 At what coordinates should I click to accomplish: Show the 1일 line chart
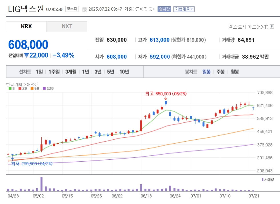point(39,72)
